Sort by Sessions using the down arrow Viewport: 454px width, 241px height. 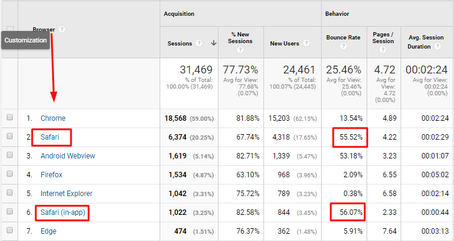[x=214, y=43]
